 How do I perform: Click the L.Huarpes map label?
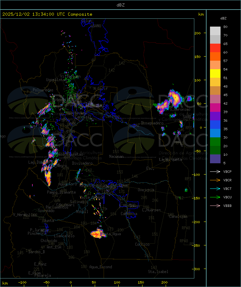click(151, 210)
